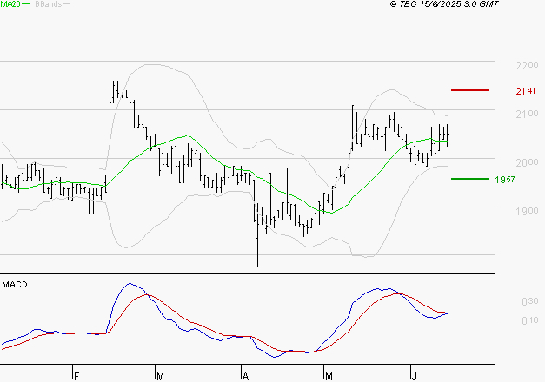The image size is (545, 382).
Task: Select the F month marker on time axis
Action: 76,376
